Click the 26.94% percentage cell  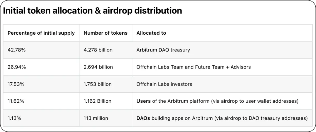coord(17,67)
